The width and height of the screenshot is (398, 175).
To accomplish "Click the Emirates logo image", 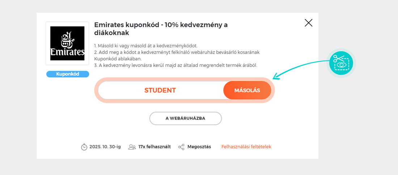I will tap(67, 43).
